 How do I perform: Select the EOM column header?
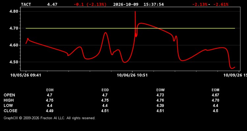click(x=215, y=90)
